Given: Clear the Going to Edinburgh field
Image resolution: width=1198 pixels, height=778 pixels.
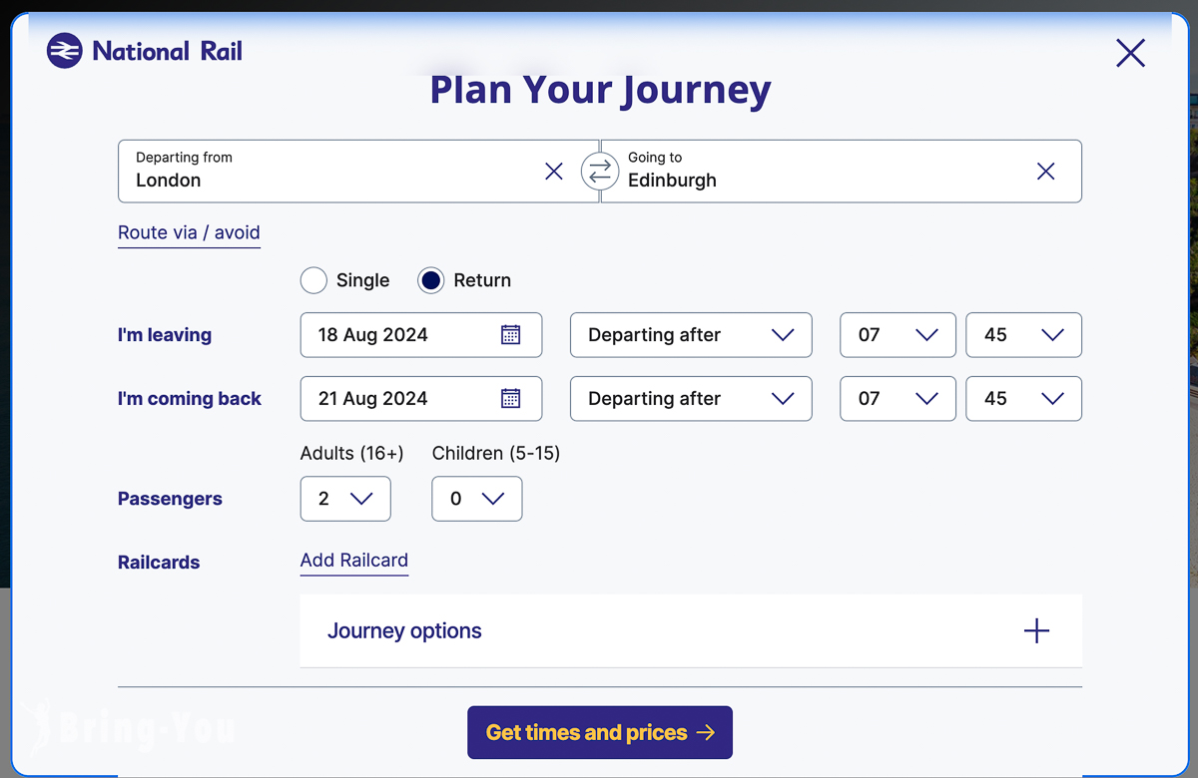Looking at the screenshot, I should pyautogui.click(x=1045, y=172).
